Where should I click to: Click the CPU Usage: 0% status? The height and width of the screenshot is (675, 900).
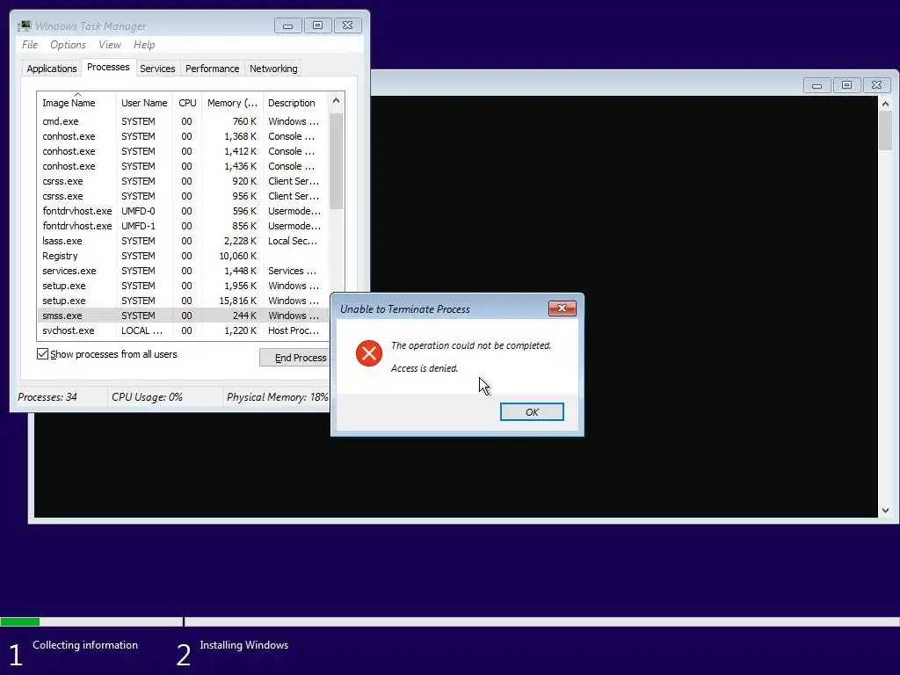[x=147, y=396]
